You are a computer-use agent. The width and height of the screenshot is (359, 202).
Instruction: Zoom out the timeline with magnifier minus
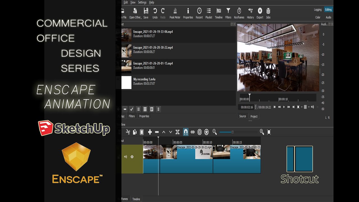pyautogui.click(x=215, y=132)
